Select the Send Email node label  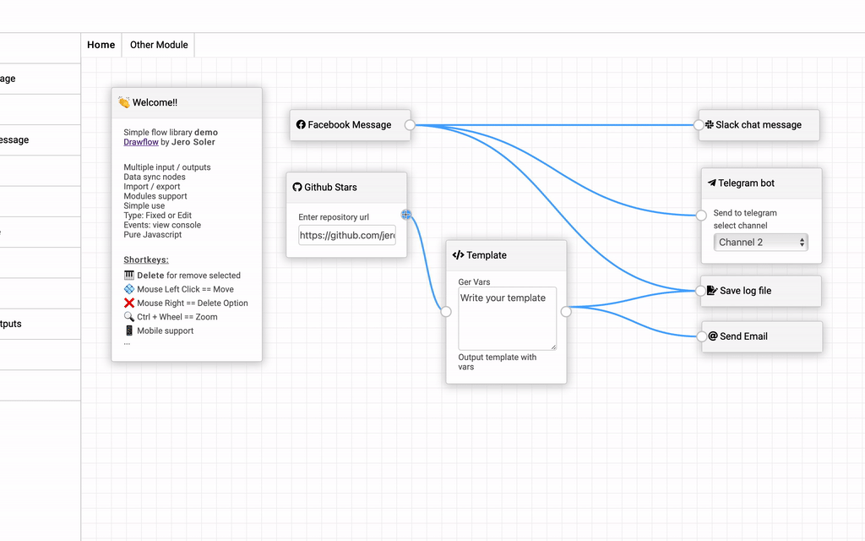click(x=743, y=336)
